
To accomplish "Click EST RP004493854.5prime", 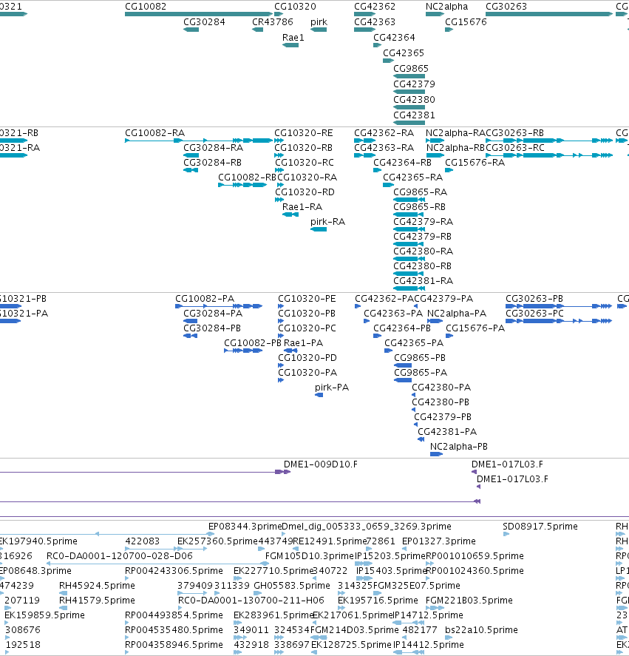I will (x=174, y=615).
